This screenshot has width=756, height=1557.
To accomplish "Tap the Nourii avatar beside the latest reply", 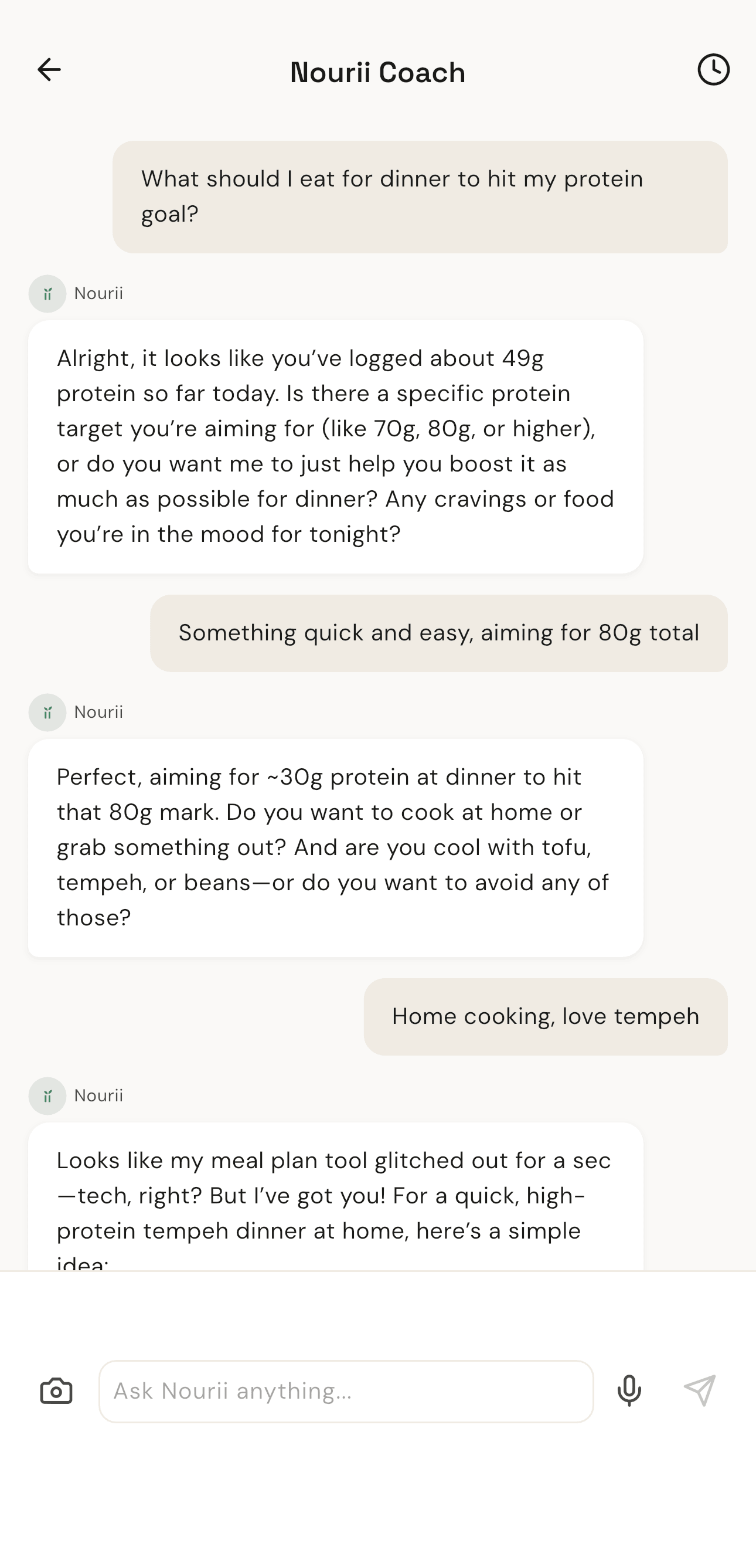I will (x=47, y=1096).
